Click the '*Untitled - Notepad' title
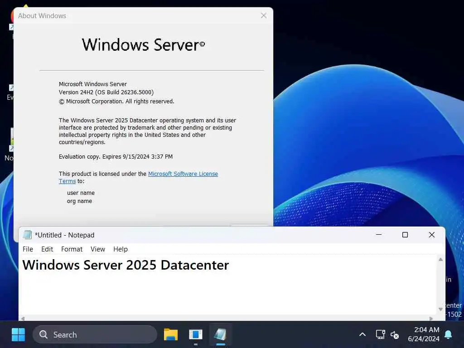 pos(64,235)
